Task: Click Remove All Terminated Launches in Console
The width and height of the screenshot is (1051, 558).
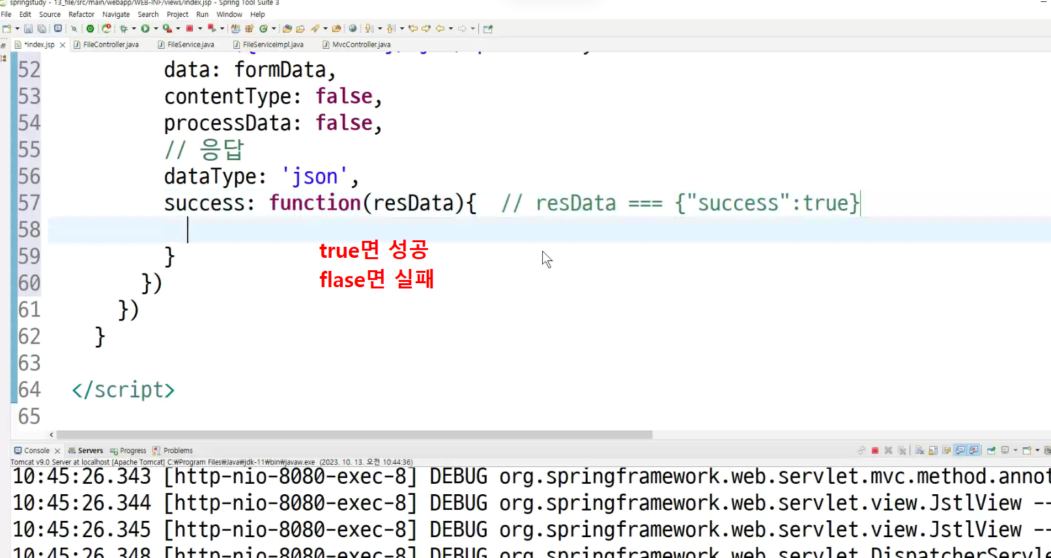Action: click(902, 451)
